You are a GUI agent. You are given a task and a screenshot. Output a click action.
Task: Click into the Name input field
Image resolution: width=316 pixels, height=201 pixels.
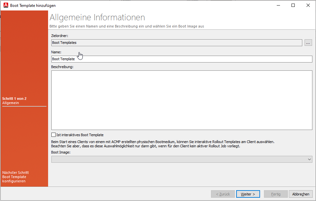click(x=182, y=59)
